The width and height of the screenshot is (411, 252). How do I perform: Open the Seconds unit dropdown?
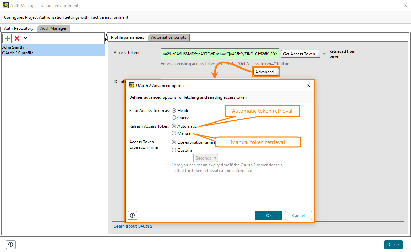pyautogui.click(x=206, y=157)
